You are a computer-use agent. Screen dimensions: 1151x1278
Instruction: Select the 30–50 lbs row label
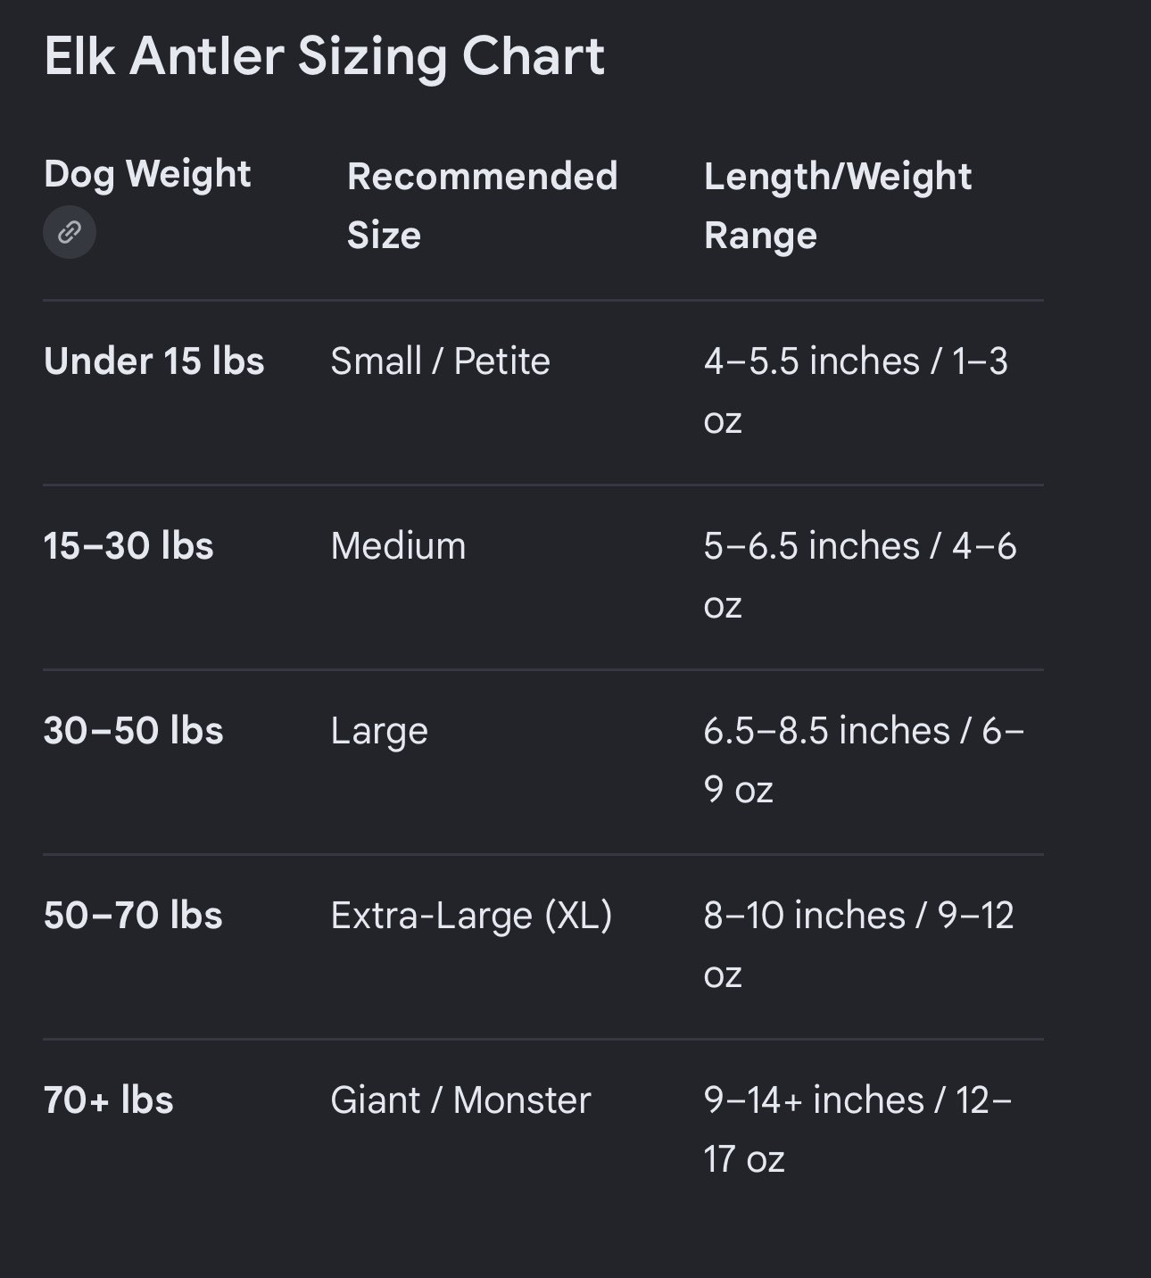134,731
